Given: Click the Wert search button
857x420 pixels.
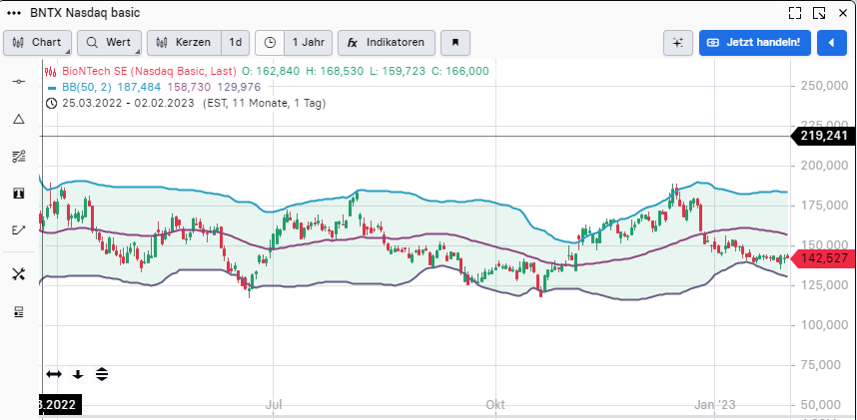Looking at the screenshot, I should pos(109,43).
